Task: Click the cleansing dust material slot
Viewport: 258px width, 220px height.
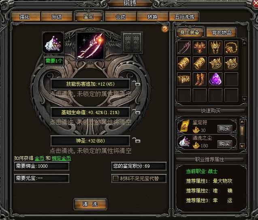Action: click(x=53, y=43)
